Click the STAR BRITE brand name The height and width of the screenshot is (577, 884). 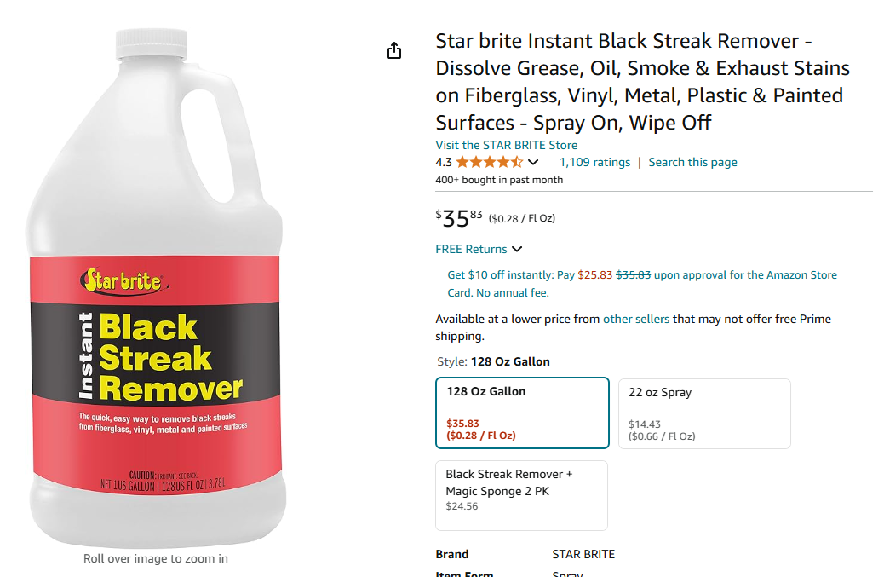pos(583,553)
